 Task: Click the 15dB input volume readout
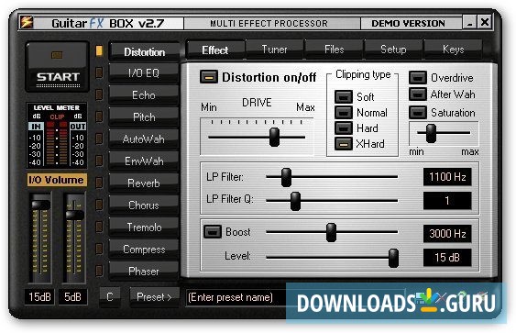tap(39, 297)
